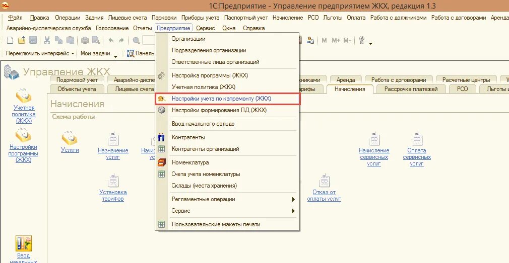Open the Правка menu
The height and width of the screenshot is (263, 509).
(40, 18)
